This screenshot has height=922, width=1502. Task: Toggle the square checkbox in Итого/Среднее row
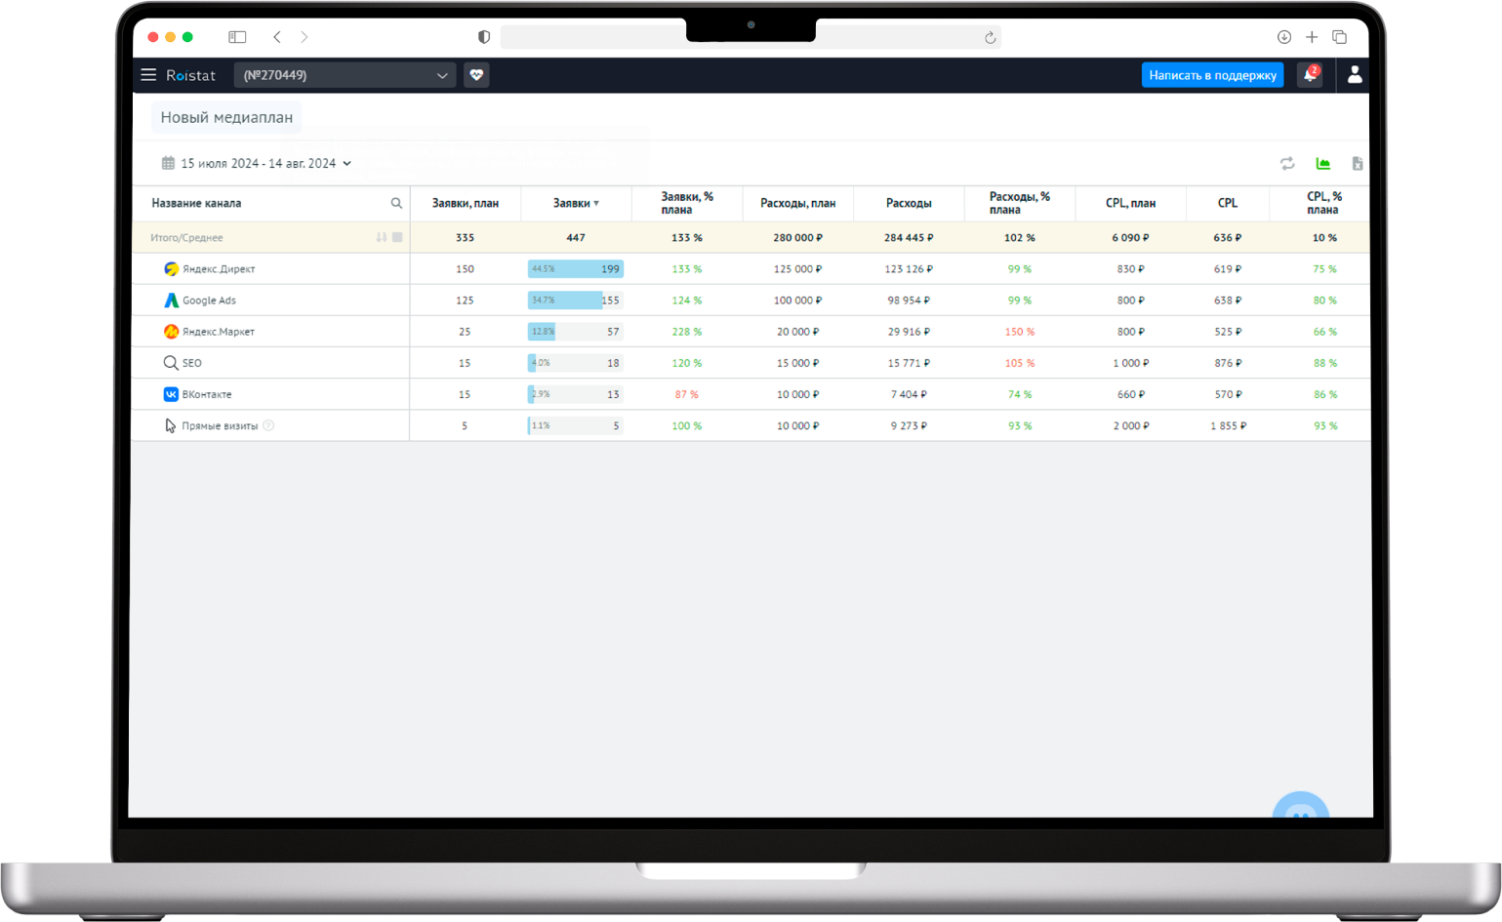click(x=397, y=238)
